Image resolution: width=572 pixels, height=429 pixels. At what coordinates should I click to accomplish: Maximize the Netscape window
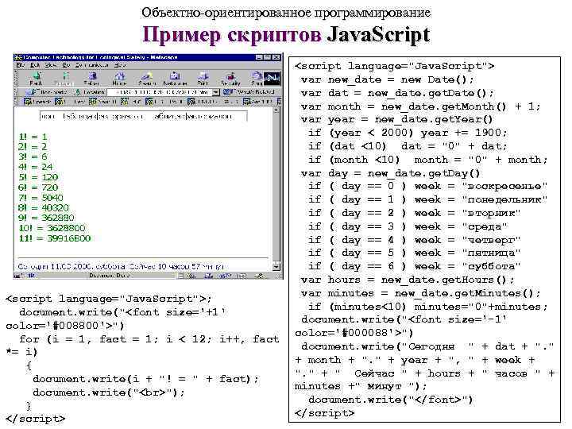tap(268, 57)
